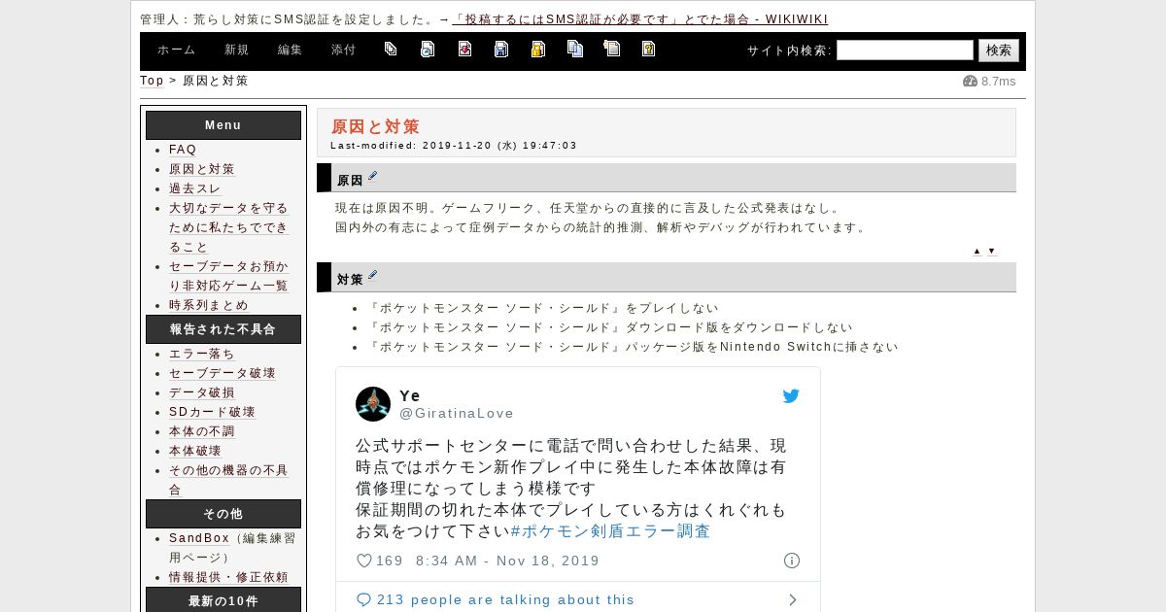
Task: Click the @GiratinaLove handle
Action: (x=457, y=413)
